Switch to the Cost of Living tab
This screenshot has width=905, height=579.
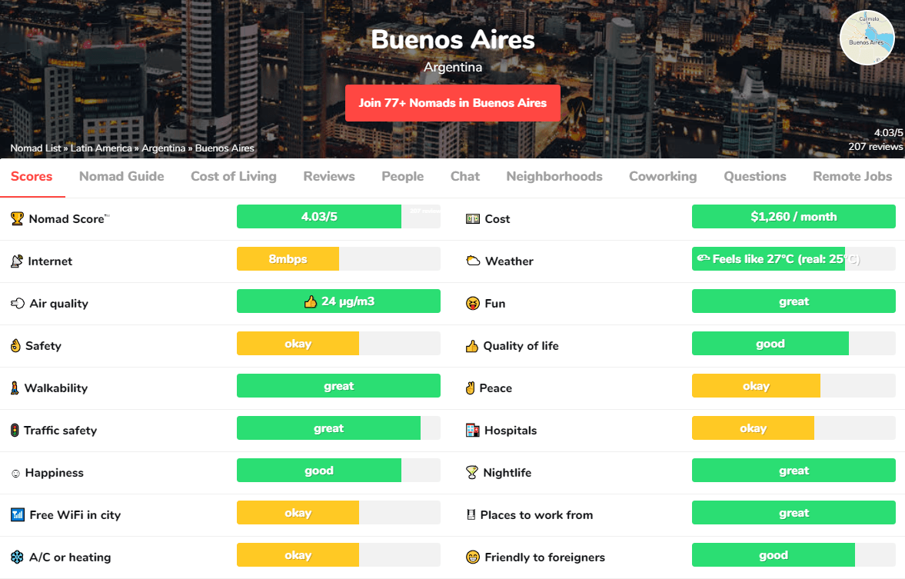coord(234,176)
